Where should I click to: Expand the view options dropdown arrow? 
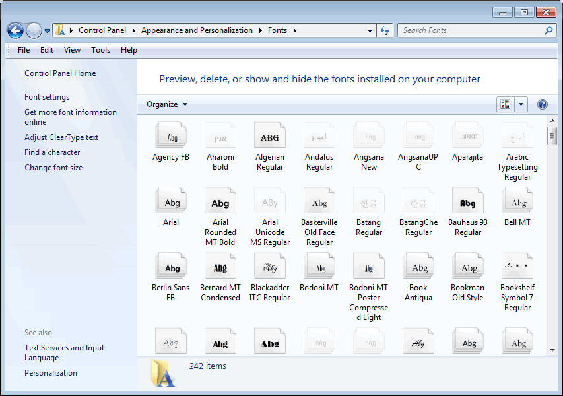521,104
